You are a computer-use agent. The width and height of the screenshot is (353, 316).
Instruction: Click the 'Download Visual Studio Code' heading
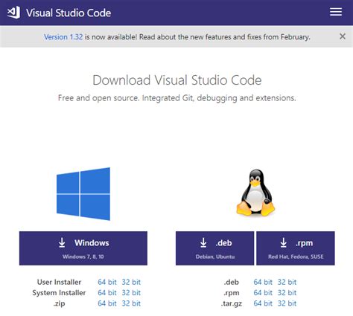click(x=177, y=80)
